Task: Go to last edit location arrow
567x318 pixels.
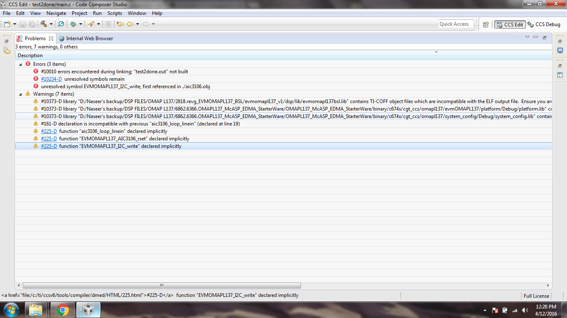Action: point(120,24)
